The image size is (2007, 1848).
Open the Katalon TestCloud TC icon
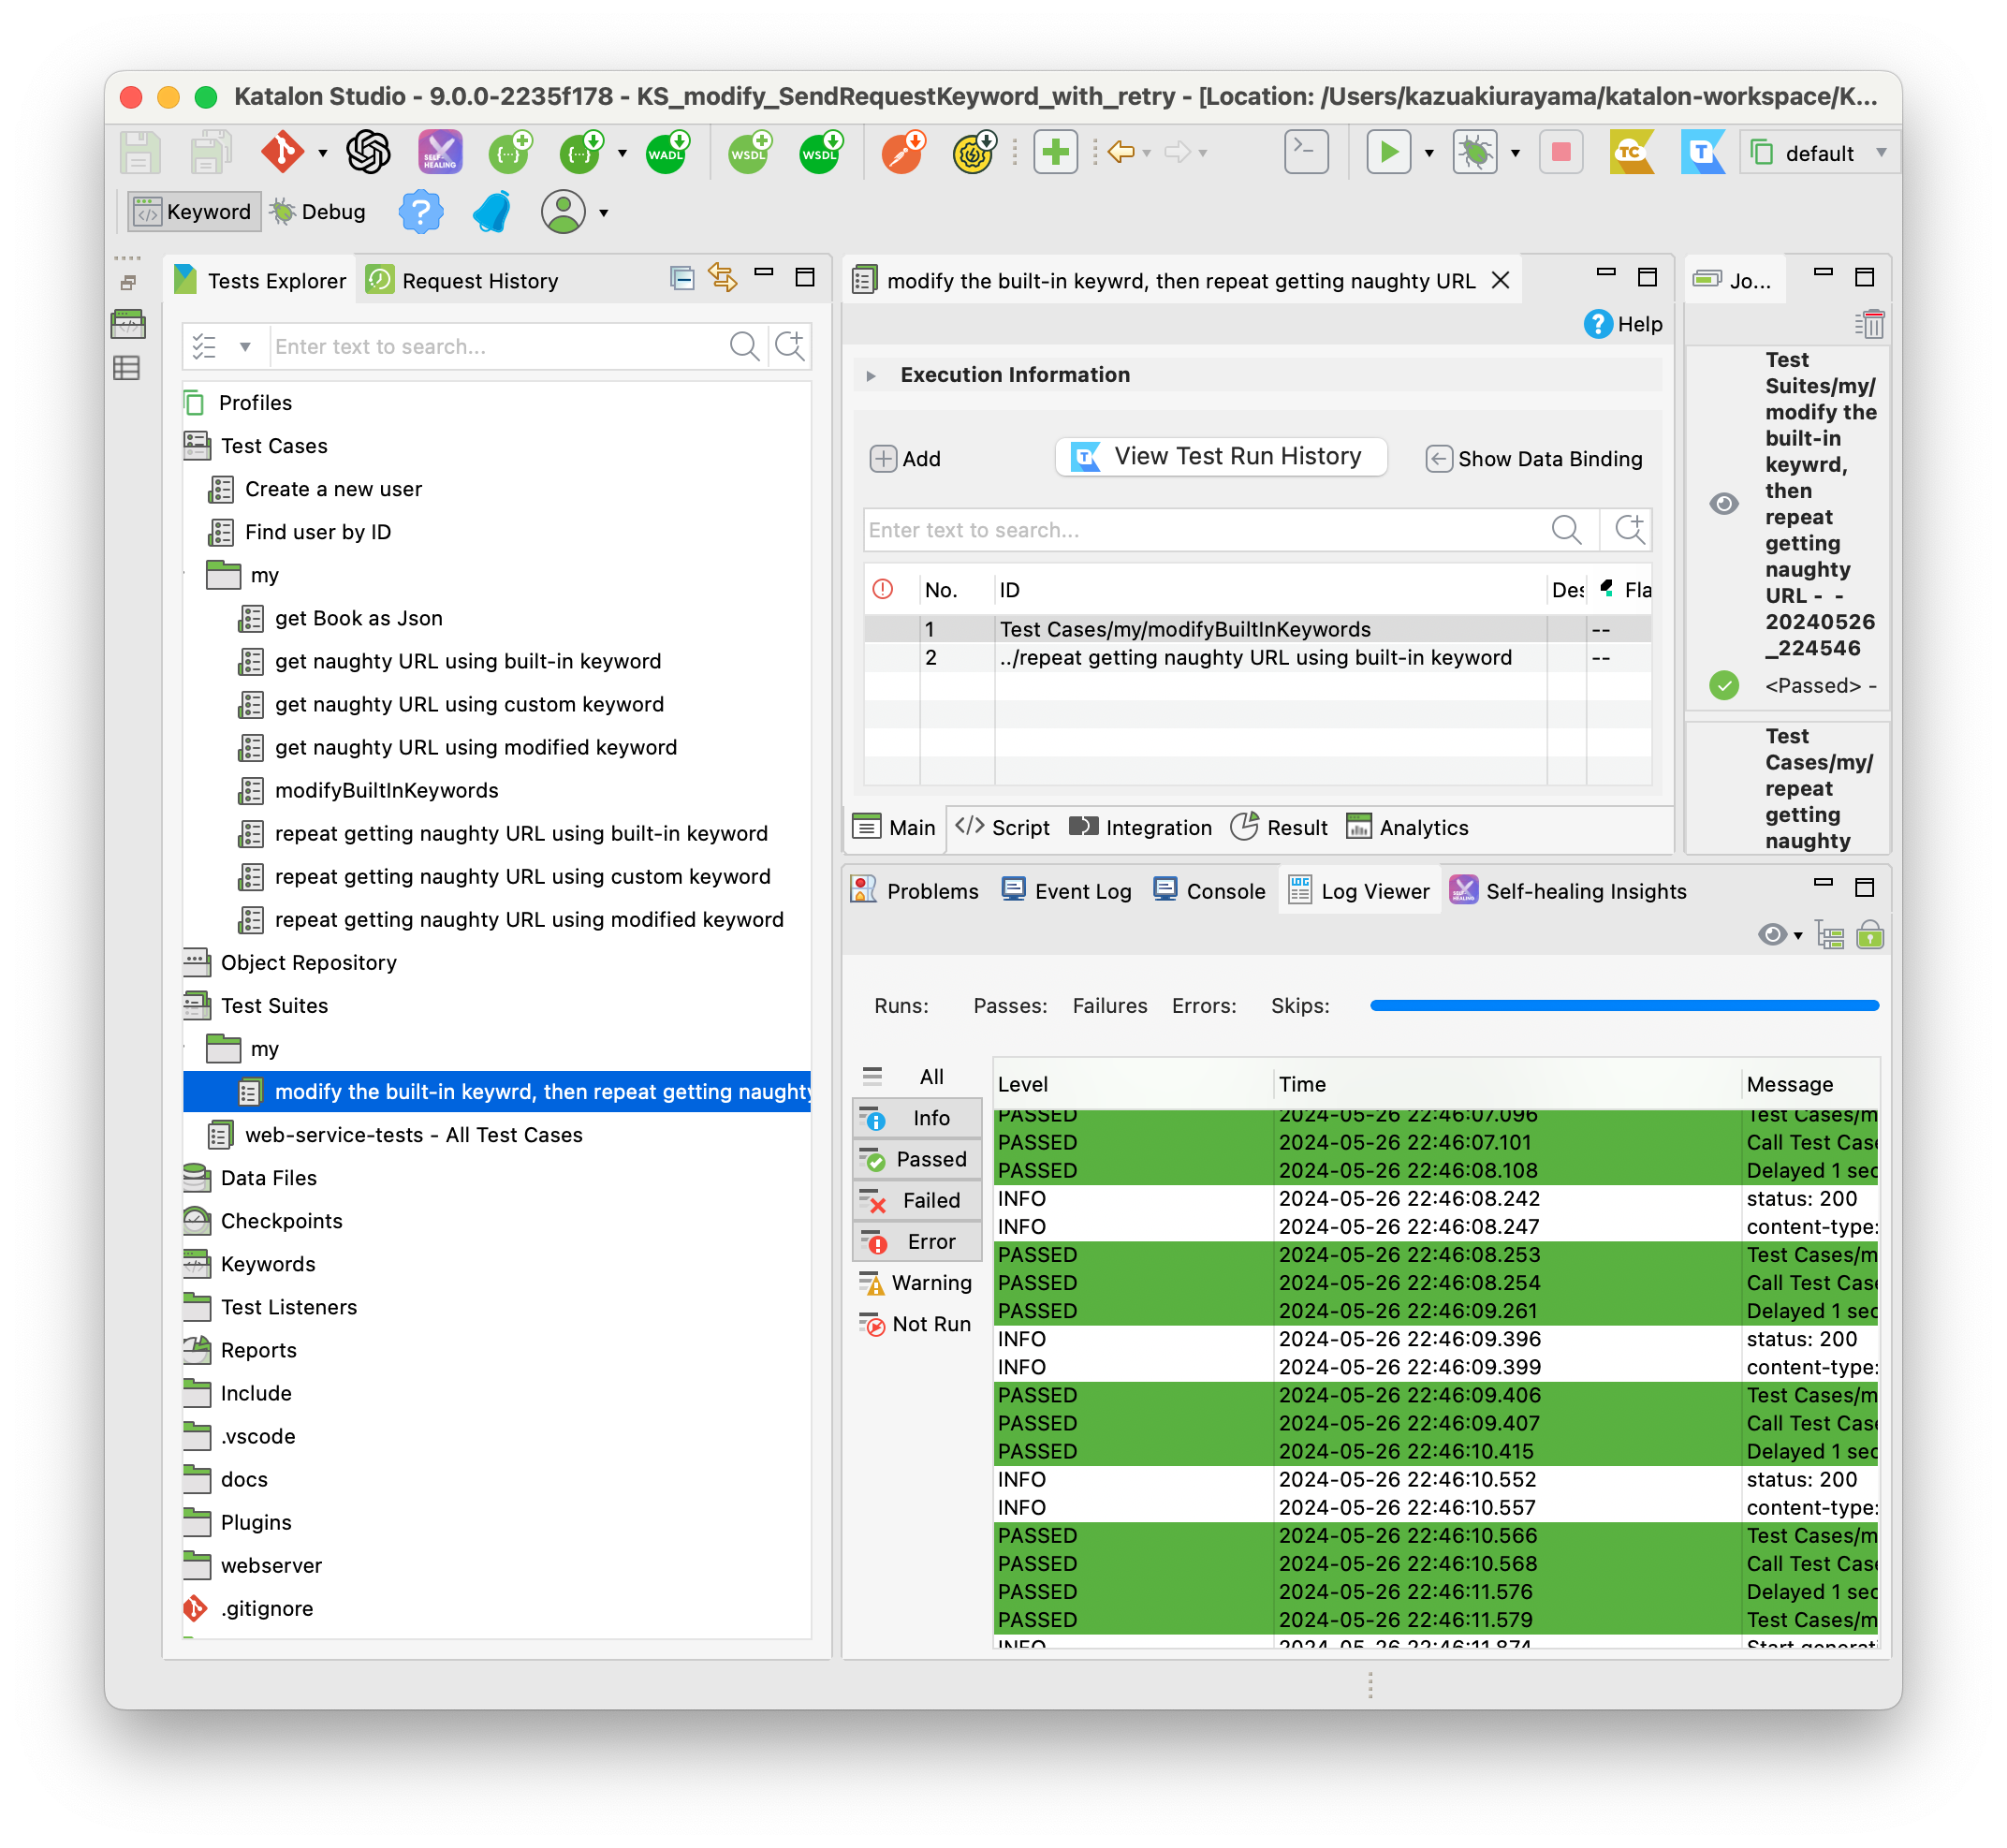[x=1631, y=152]
